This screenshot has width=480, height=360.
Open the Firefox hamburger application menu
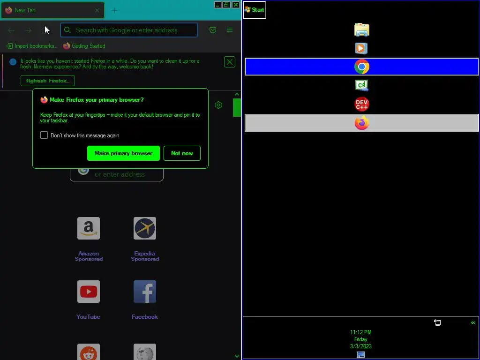pyautogui.click(x=230, y=30)
